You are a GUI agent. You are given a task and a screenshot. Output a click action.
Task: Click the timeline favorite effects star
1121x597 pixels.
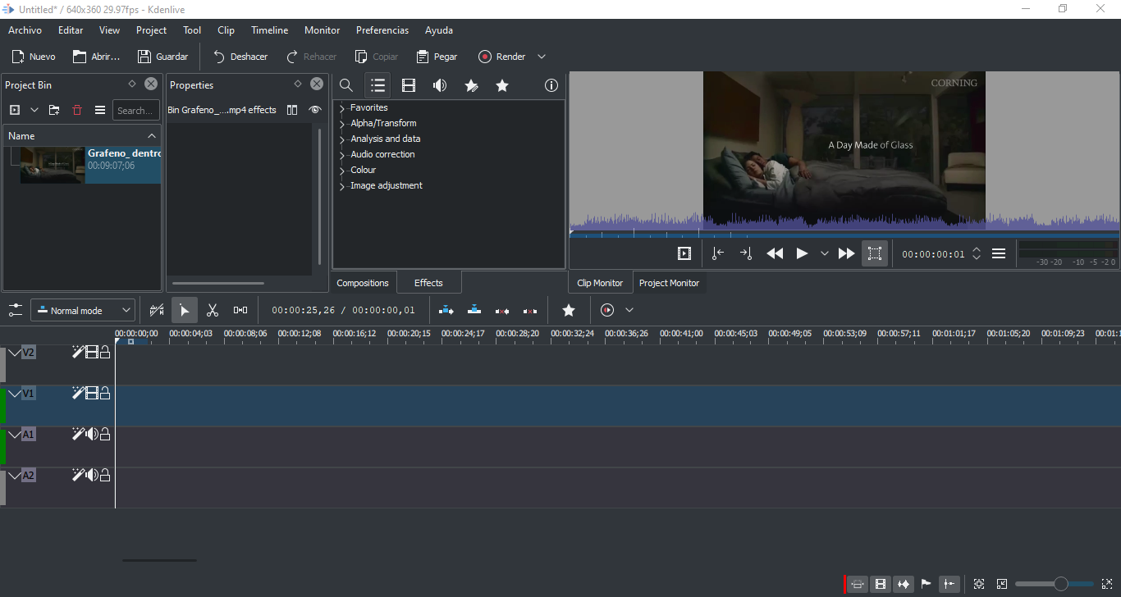pyautogui.click(x=569, y=310)
